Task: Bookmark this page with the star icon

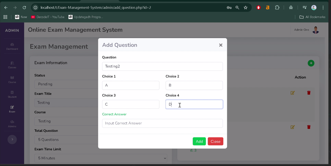Action: 246,7
